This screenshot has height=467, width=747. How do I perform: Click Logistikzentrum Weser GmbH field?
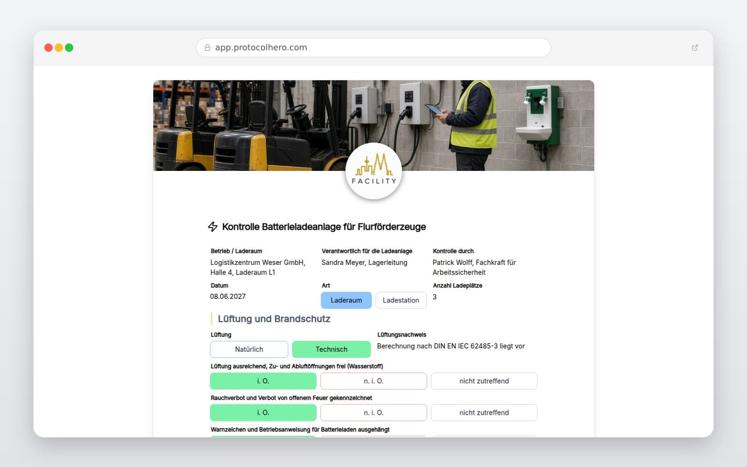[x=258, y=268]
